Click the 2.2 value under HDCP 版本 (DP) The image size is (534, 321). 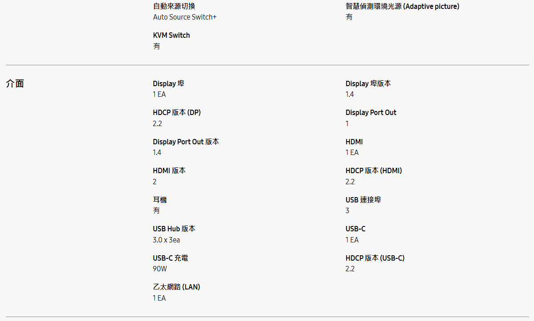click(158, 123)
